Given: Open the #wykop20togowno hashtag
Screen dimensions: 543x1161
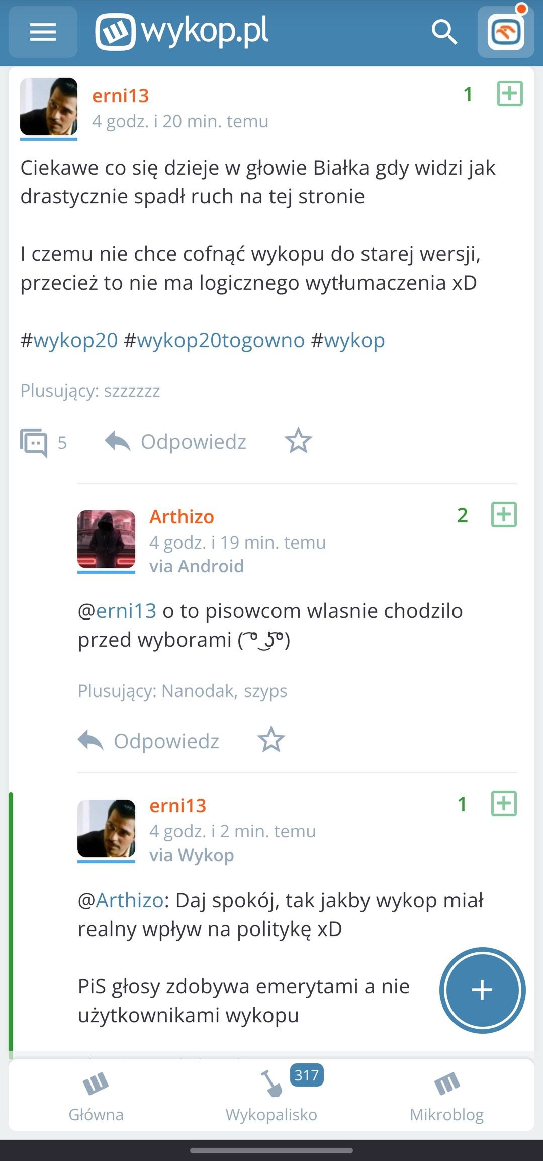Looking at the screenshot, I should [x=214, y=340].
